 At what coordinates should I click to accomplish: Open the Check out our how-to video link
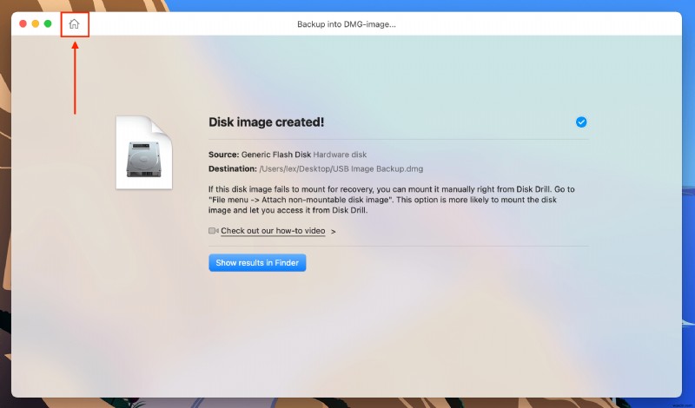point(273,231)
